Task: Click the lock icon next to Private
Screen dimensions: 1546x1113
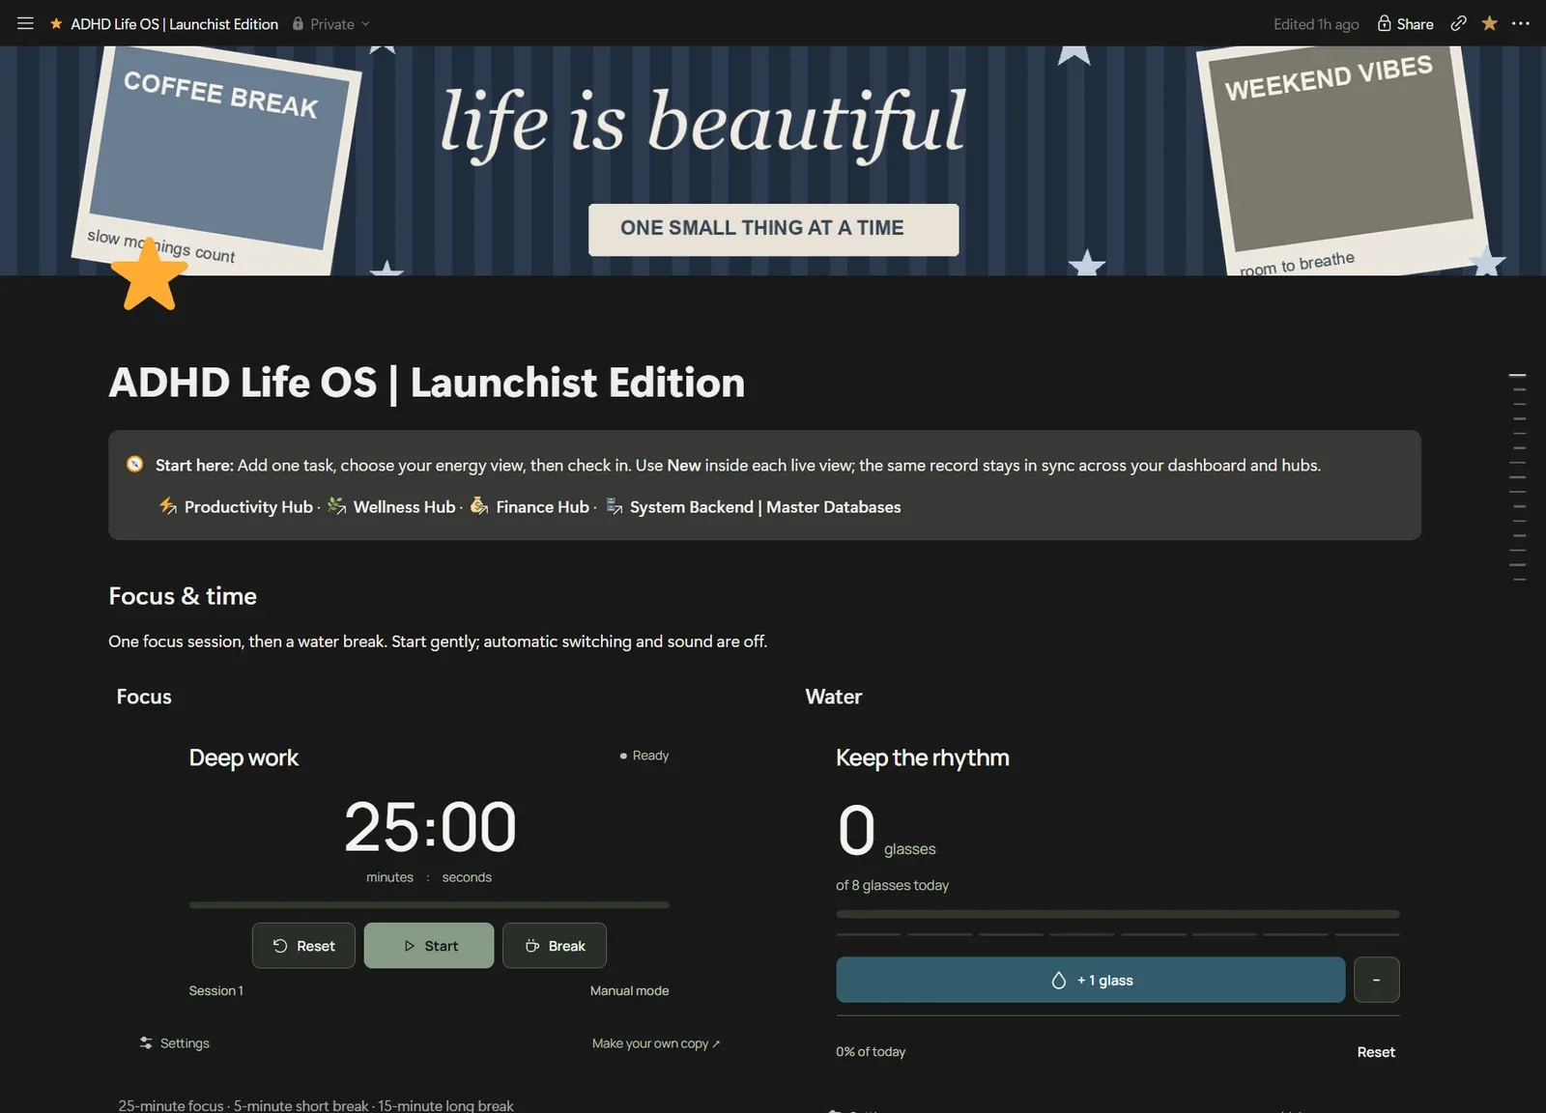Action: [298, 23]
